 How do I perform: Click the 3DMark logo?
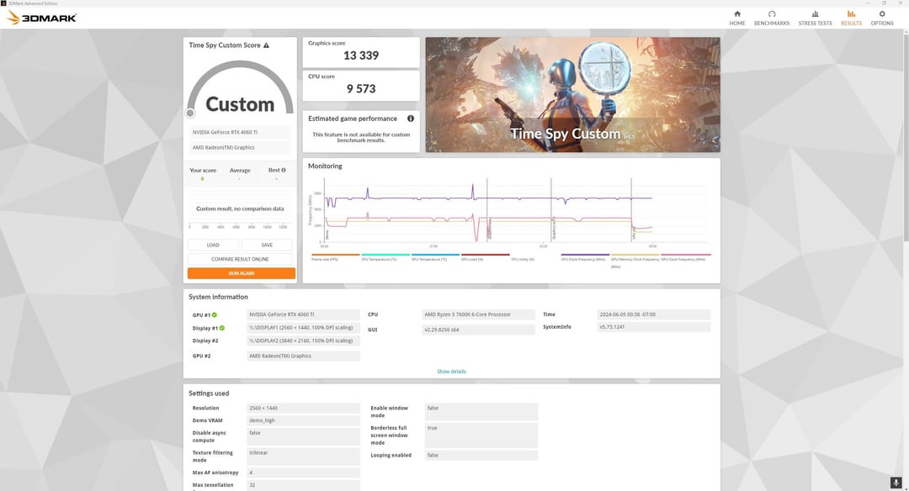(x=42, y=18)
